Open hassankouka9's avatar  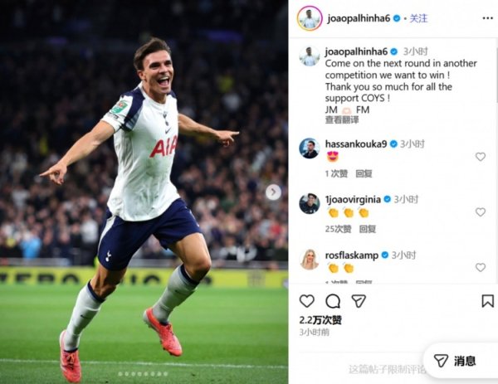tap(309, 148)
